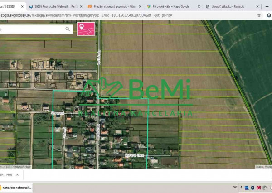Open the pink cadastral map theme tile

pos(86,29)
